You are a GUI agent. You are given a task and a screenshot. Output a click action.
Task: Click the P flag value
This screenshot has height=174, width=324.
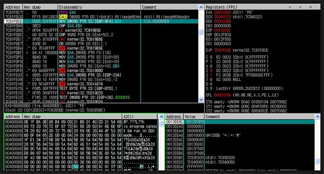[211, 62]
